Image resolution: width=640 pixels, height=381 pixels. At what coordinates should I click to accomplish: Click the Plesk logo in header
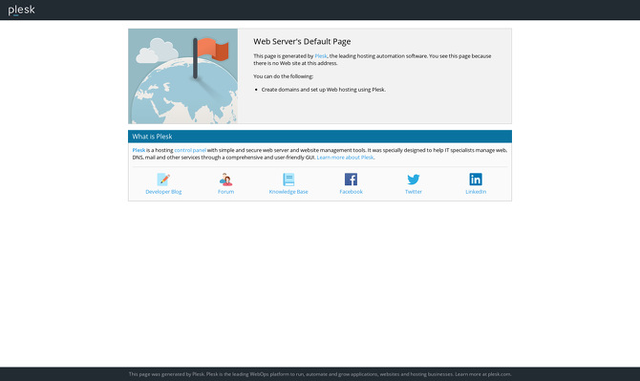click(x=21, y=10)
